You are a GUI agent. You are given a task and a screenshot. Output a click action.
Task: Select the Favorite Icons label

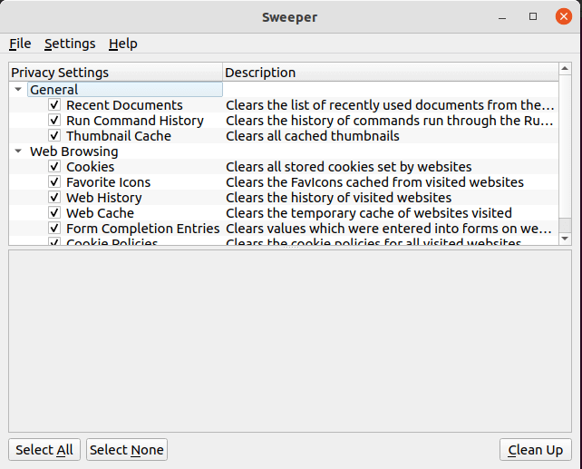point(109,182)
